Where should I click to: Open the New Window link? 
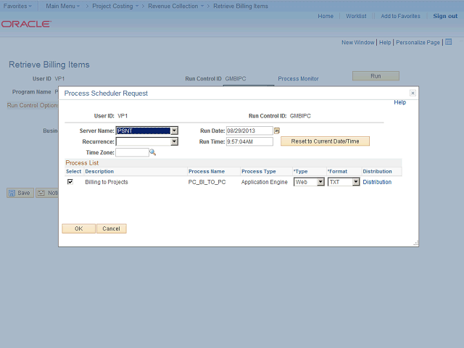pos(357,42)
